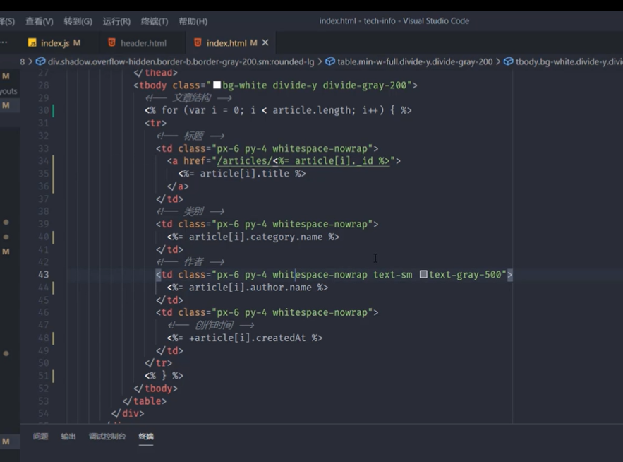
Task: Click the index.html HTML5 file icon
Action: click(198, 42)
